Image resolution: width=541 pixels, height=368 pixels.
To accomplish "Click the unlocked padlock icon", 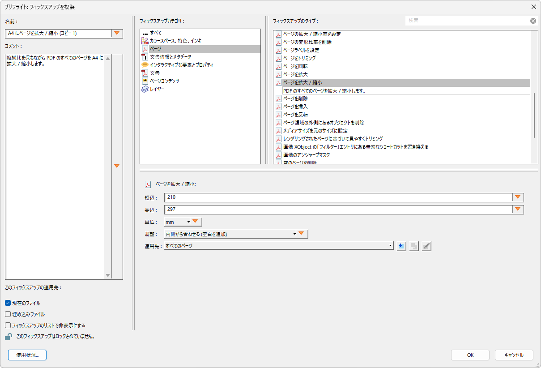I will (x=8, y=337).
